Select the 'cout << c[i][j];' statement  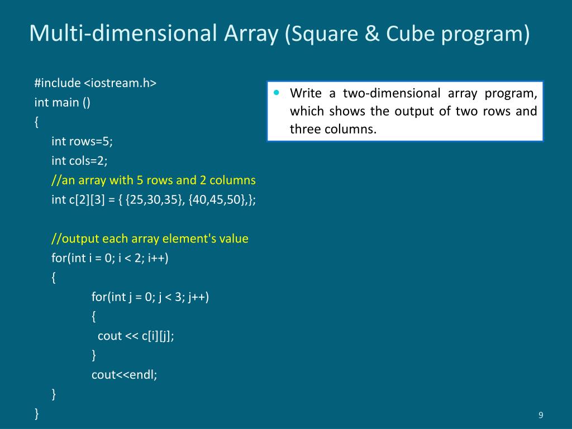pyautogui.click(x=136, y=336)
